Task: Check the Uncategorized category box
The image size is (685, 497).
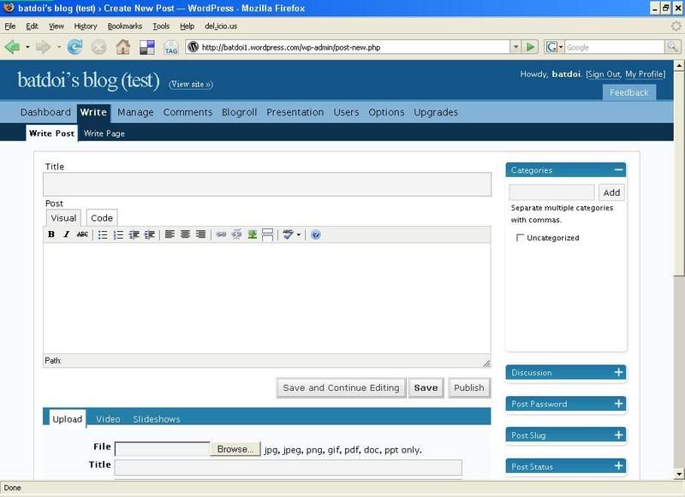Action: pos(520,238)
